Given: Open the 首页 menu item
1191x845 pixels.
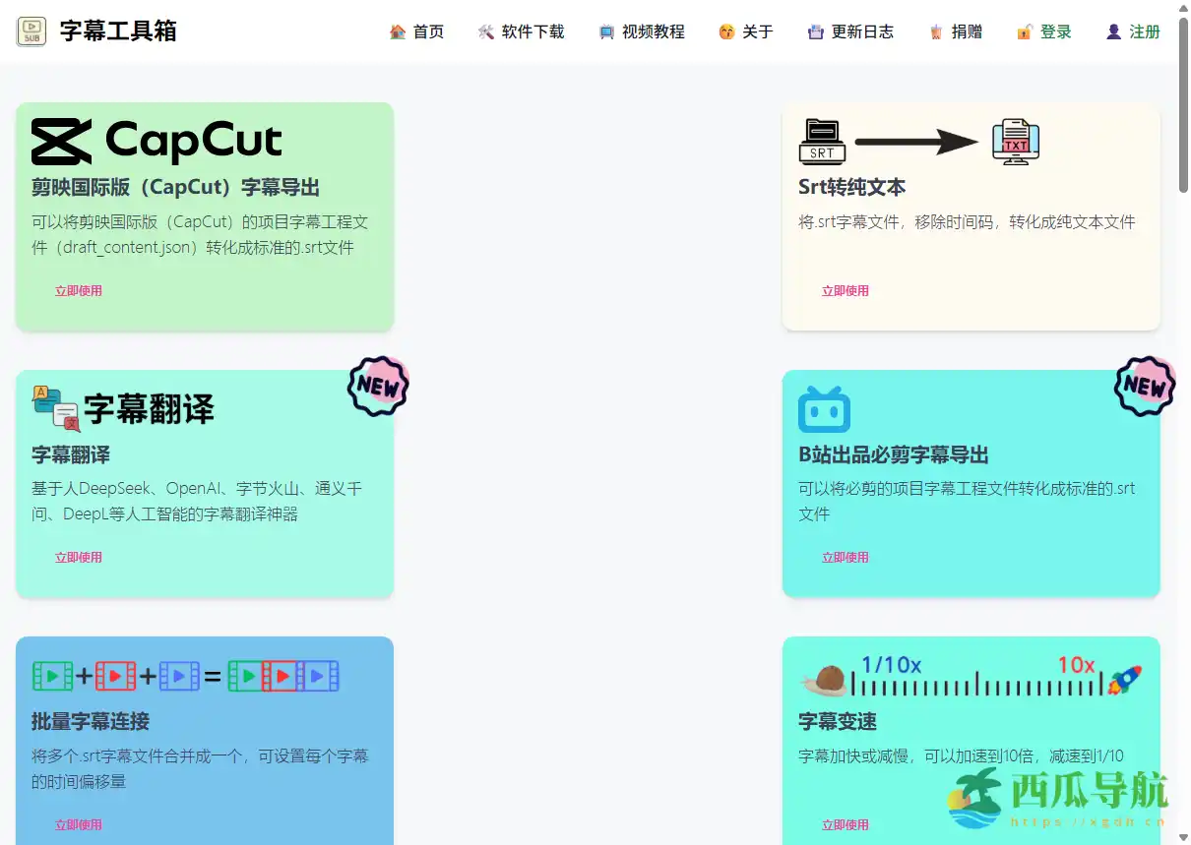Looking at the screenshot, I should tap(417, 30).
